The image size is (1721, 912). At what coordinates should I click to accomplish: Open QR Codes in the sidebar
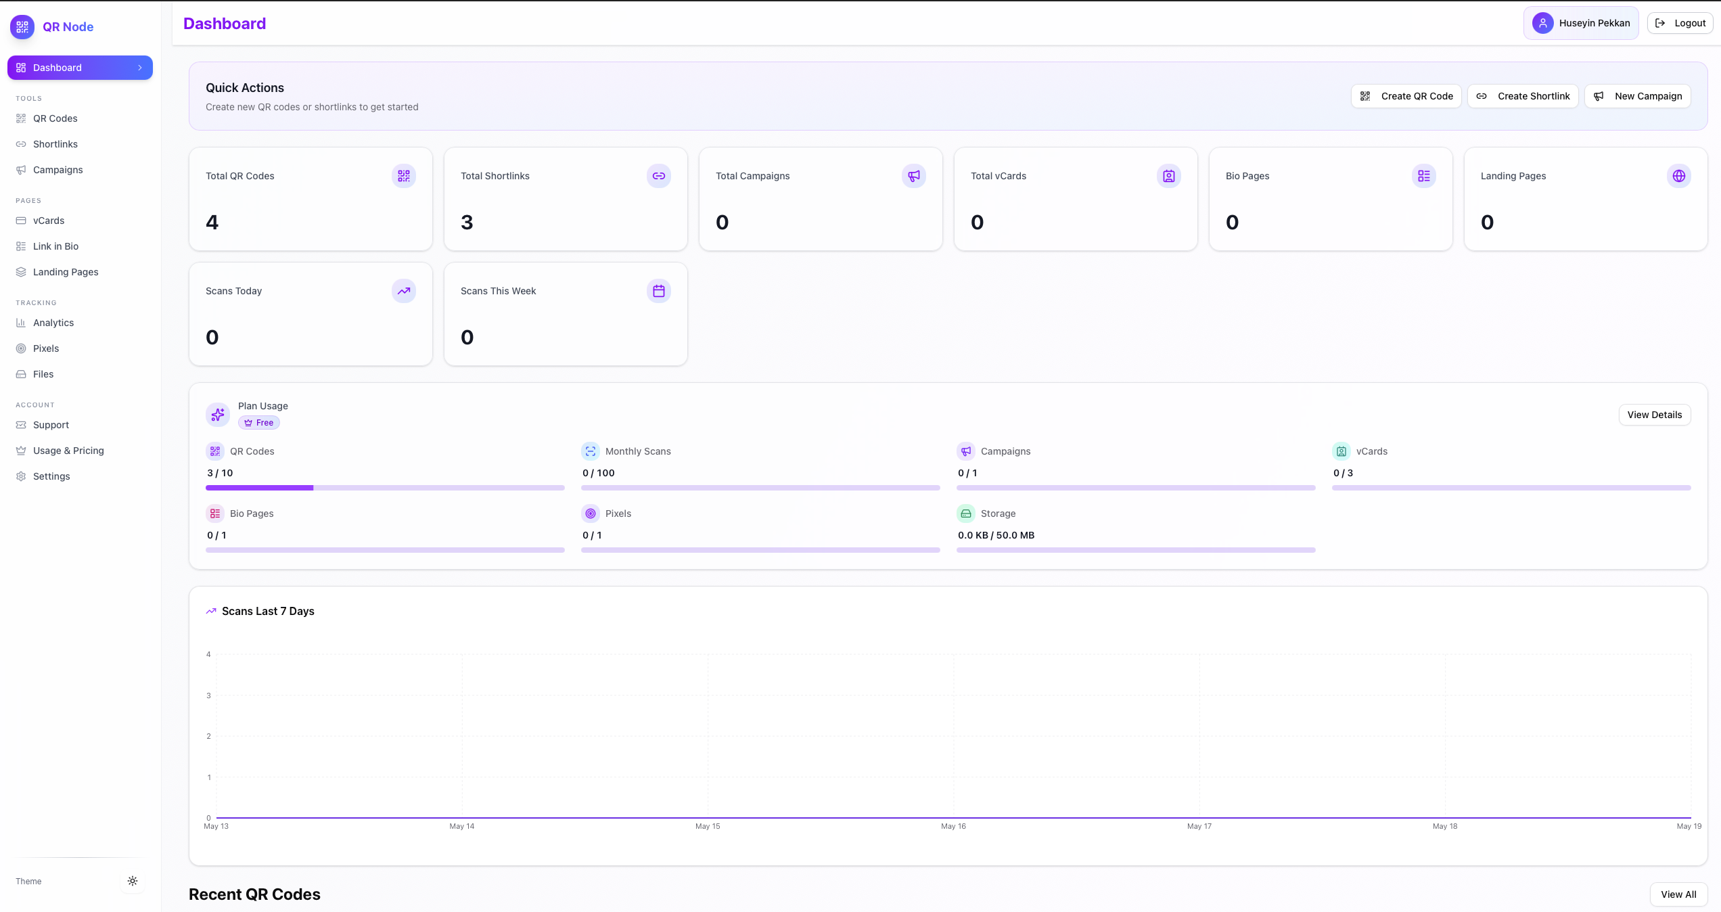pos(80,118)
